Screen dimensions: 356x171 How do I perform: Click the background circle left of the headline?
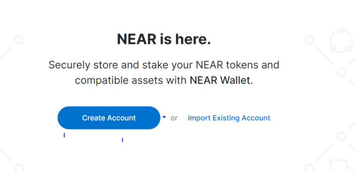(19, 40)
